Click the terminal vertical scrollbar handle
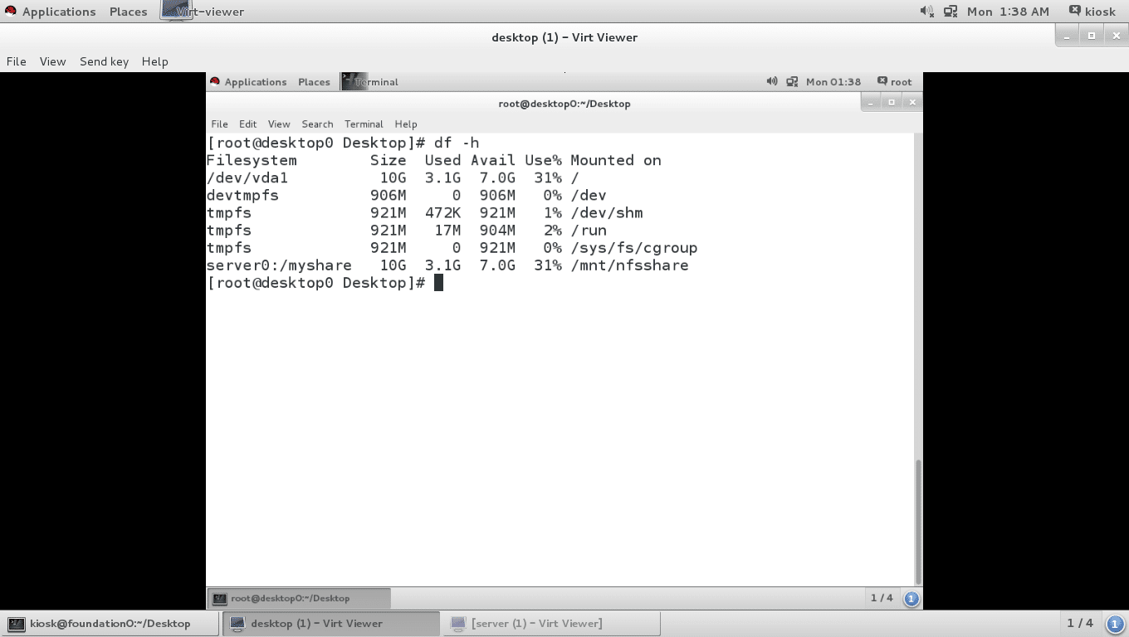This screenshot has height=637, width=1129. 917,521
